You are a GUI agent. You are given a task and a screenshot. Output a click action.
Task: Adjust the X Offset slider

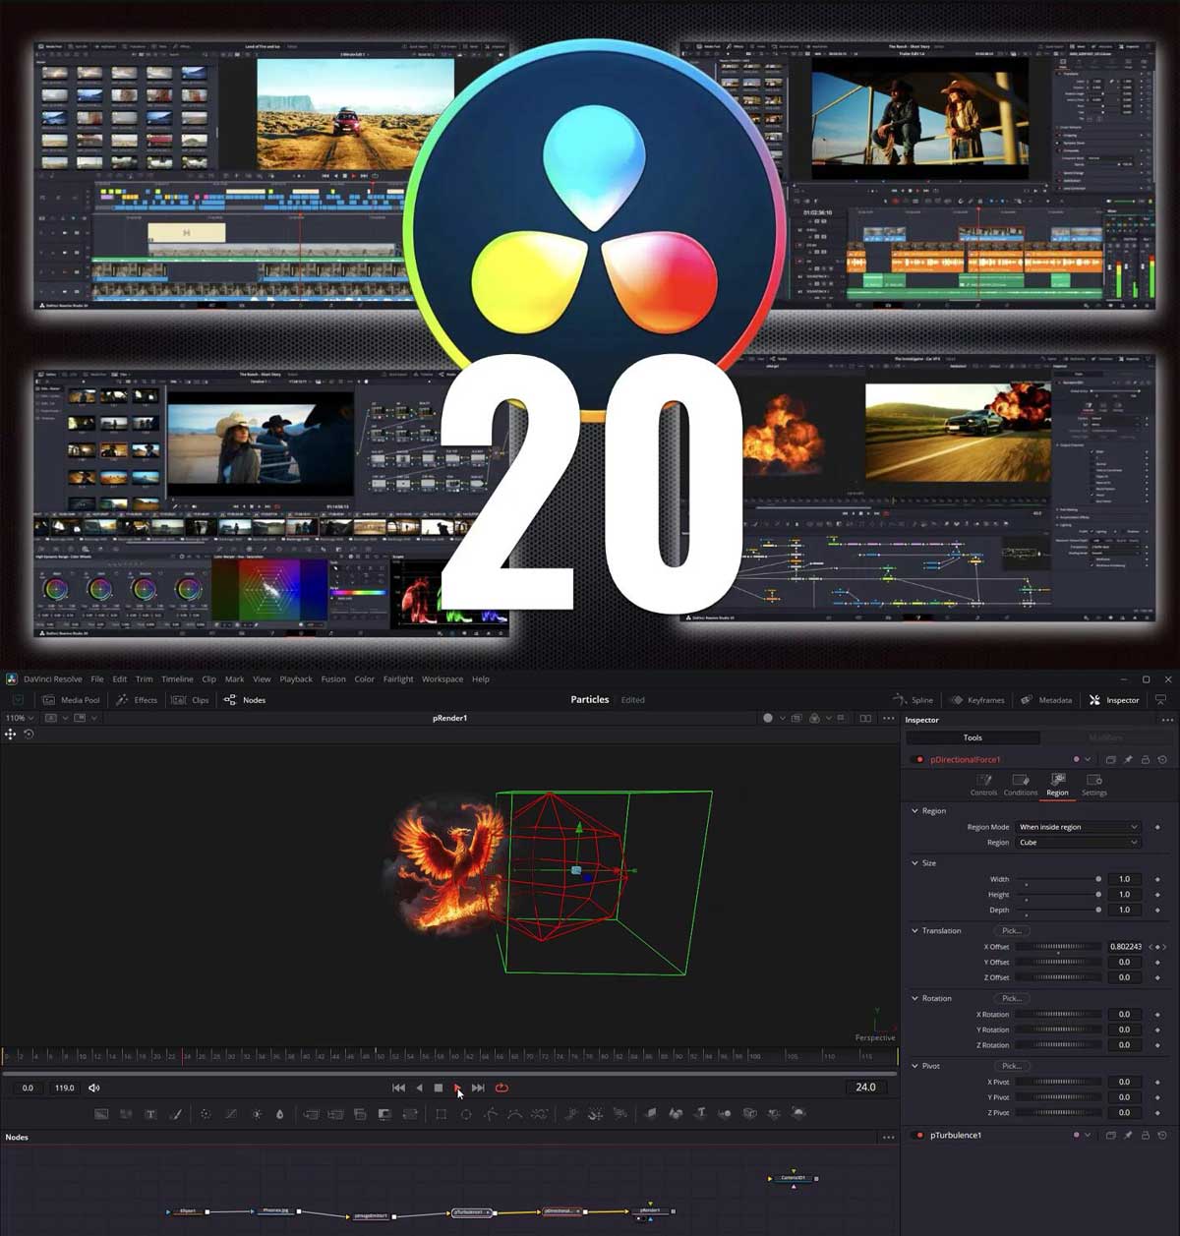tap(1059, 947)
